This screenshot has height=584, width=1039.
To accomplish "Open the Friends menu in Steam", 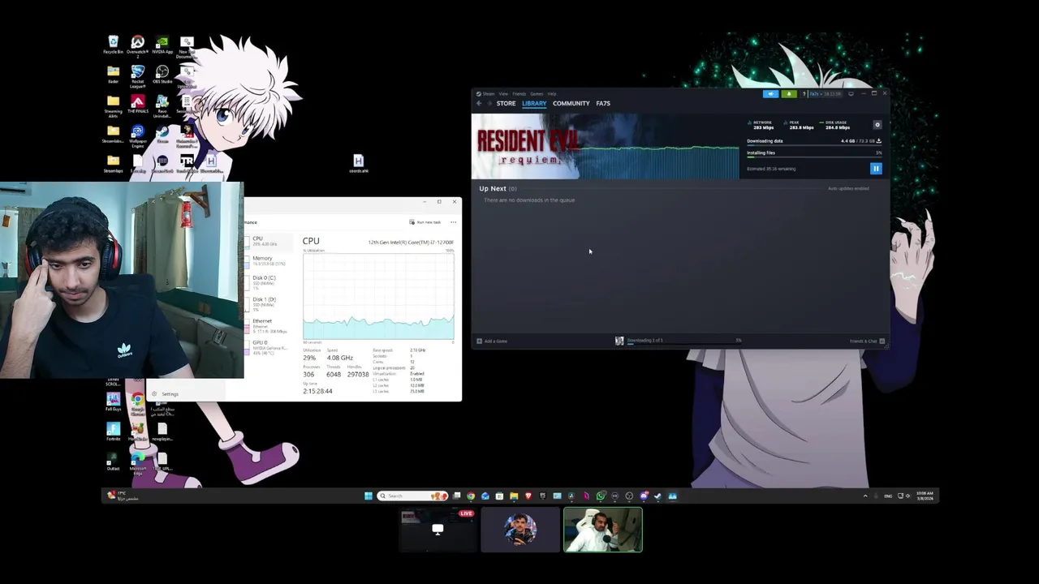I will [519, 94].
